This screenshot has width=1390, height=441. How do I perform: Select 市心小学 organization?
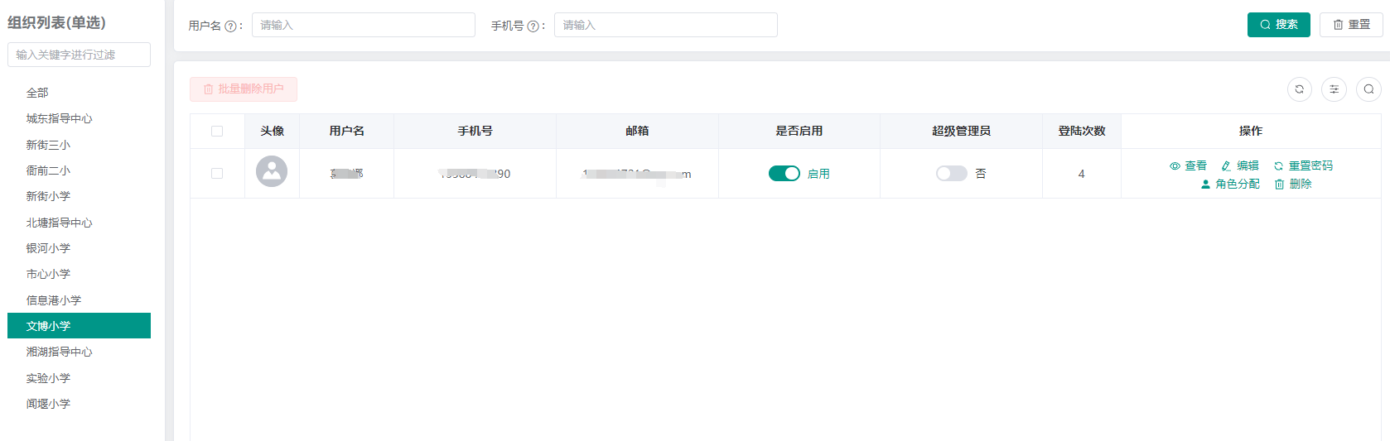click(x=79, y=274)
